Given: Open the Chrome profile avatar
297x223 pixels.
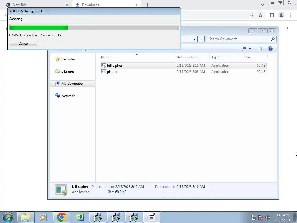Looking at the screenshot, I should coord(281,15).
